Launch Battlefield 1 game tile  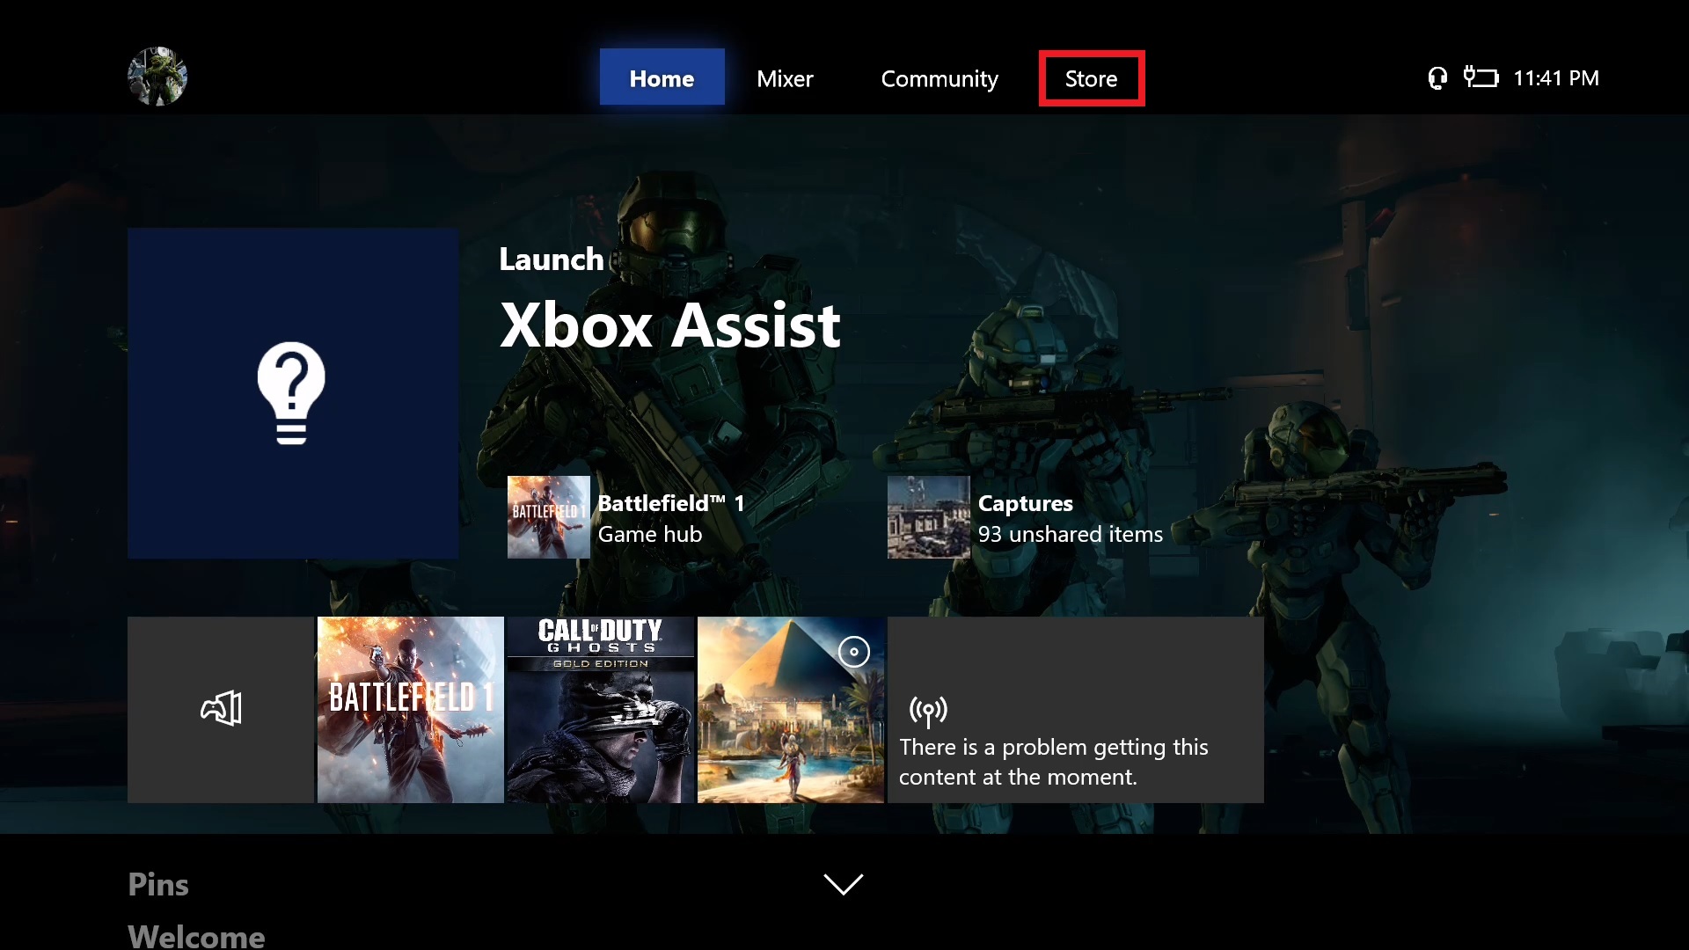click(410, 709)
